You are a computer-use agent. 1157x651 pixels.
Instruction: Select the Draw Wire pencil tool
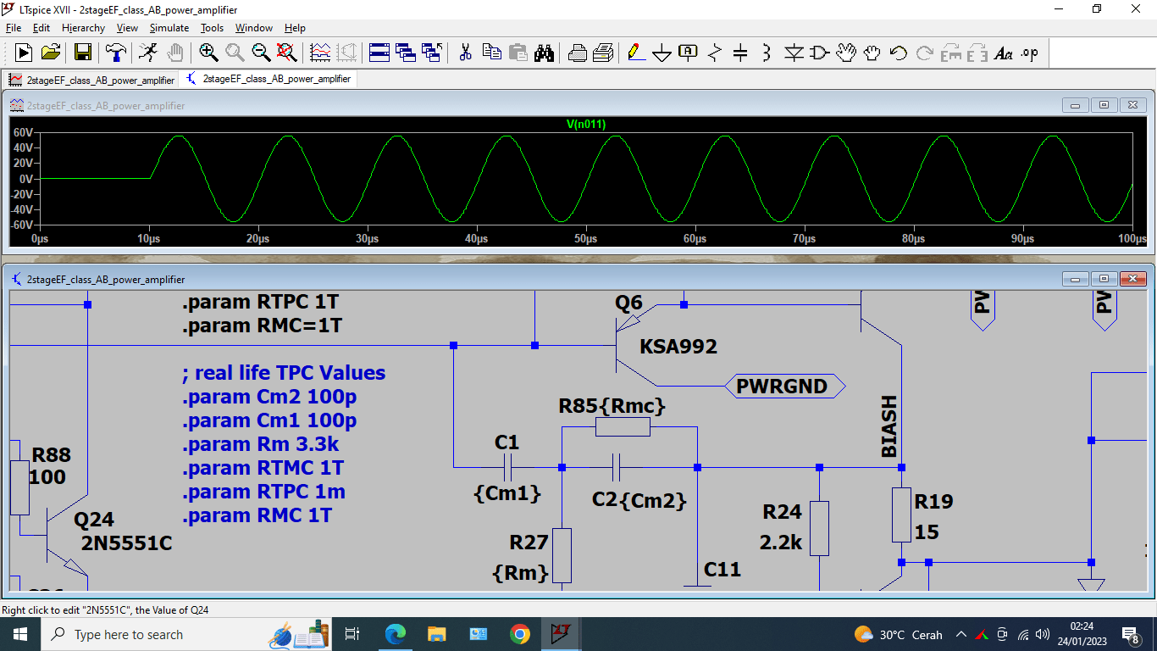(636, 53)
